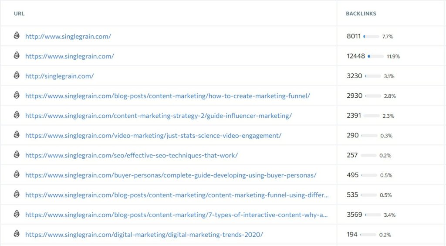The height and width of the screenshot is (246, 446).
Task: Click favicon beside http://singlegrain.com/ row
Action: 17,75
